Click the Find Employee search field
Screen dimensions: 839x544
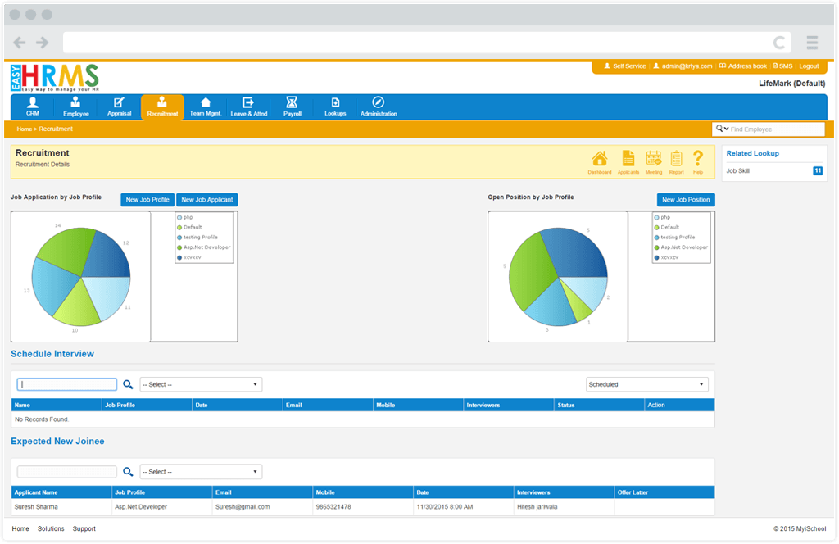click(775, 129)
